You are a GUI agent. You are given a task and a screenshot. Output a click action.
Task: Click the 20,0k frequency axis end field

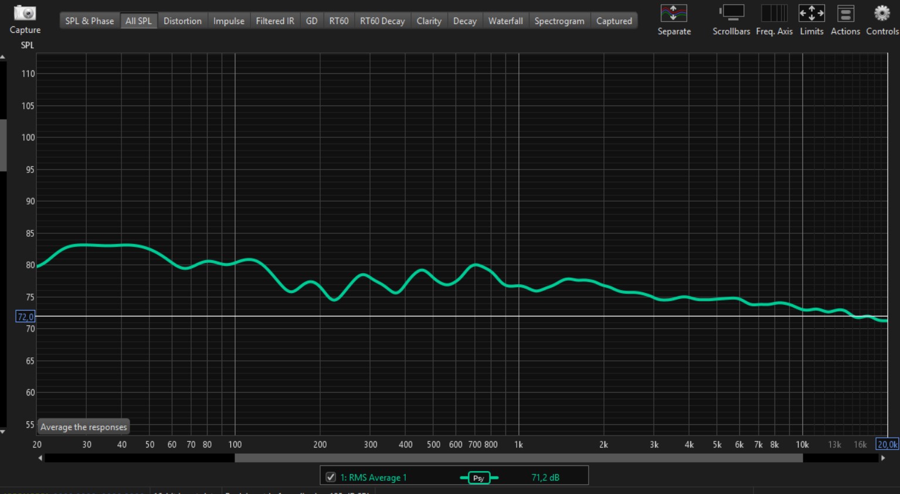pos(887,445)
